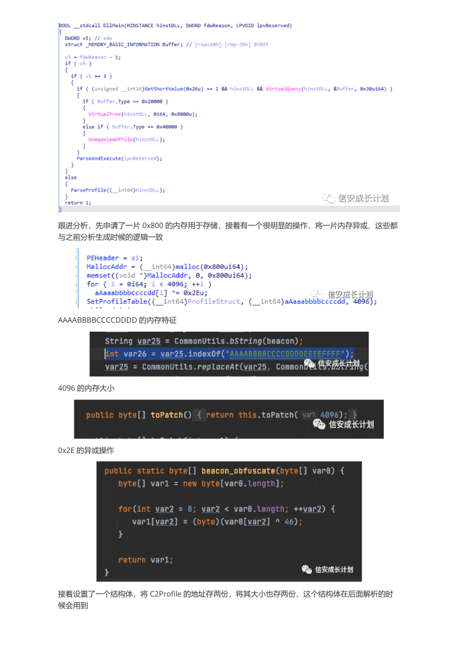Click the 'return 1;' line in DllMain
The image size is (457, 647).
click(x=78, y=203)
